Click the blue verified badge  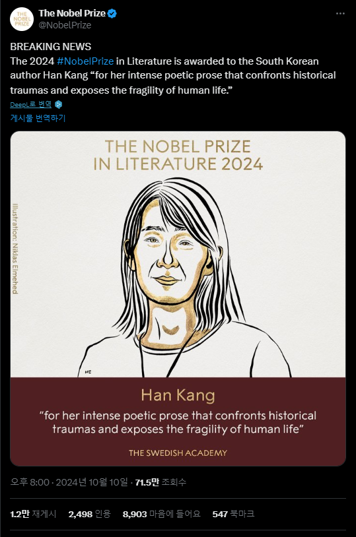pyautogui.click(x=112, y=13)
